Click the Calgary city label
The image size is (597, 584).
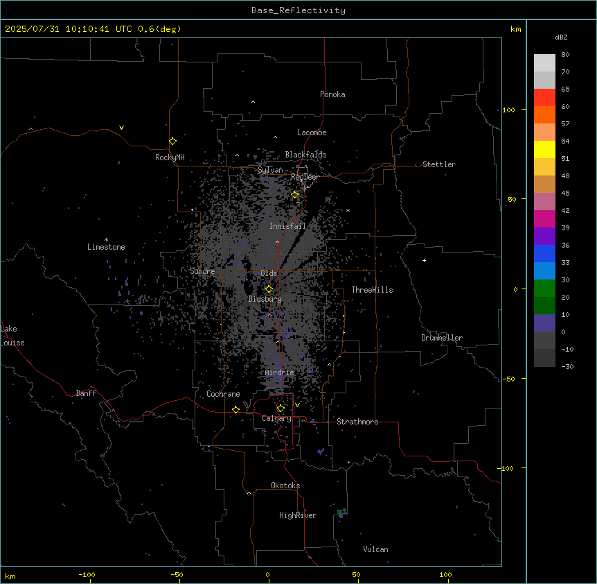tap(276, 418)
